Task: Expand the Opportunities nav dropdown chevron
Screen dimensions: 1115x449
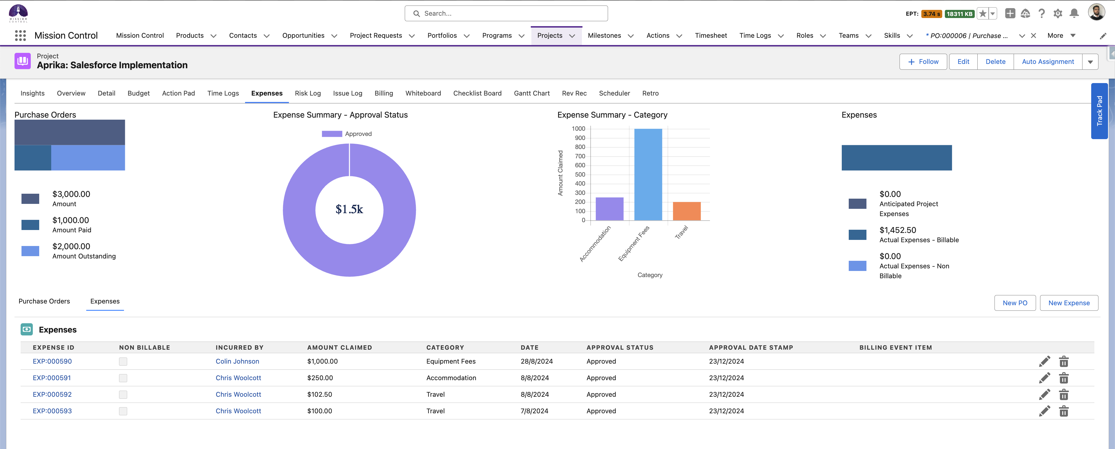Action: [x=334, y=36]
